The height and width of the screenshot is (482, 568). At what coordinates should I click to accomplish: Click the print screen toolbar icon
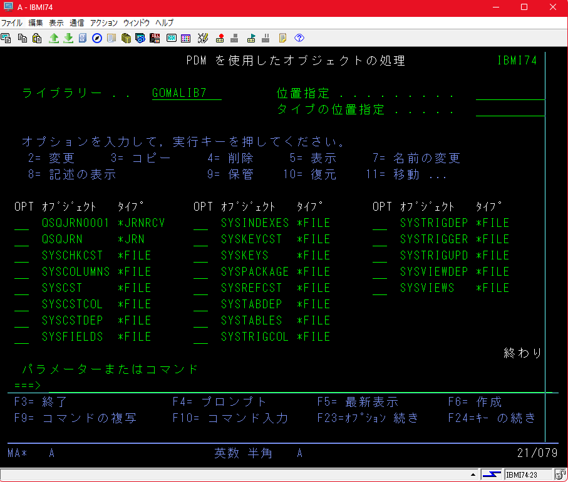coord(6,38)
